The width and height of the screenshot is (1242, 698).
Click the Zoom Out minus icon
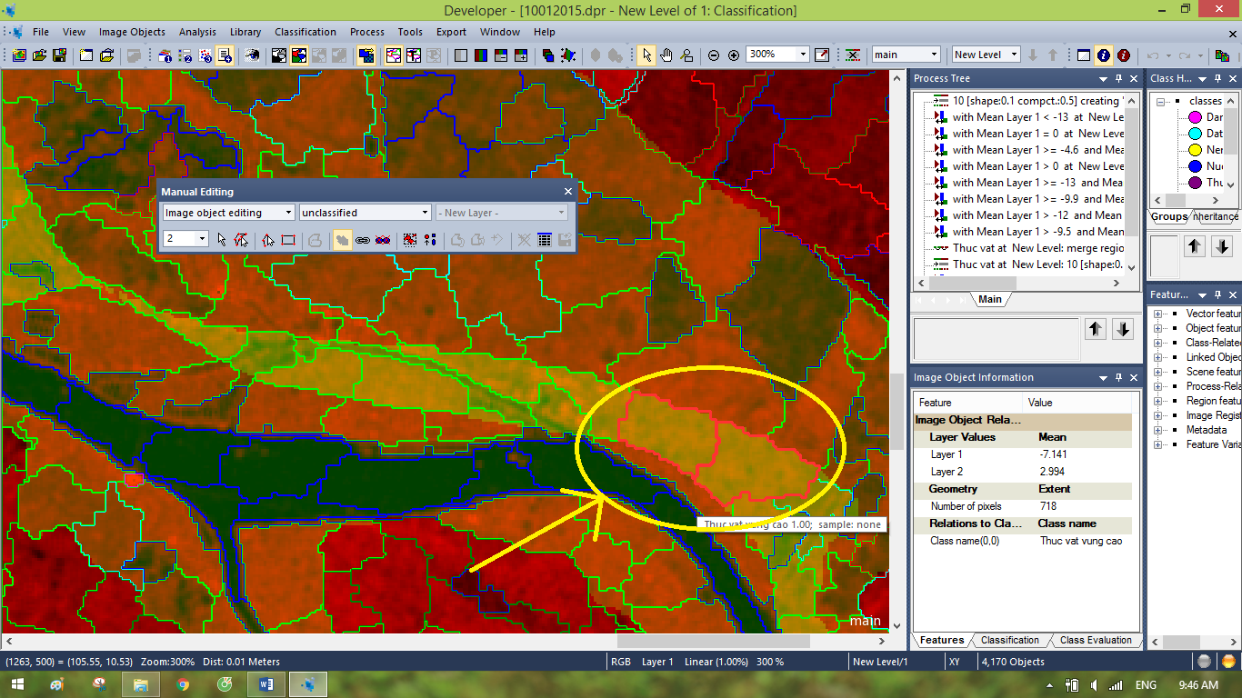(x=714, y=55)
